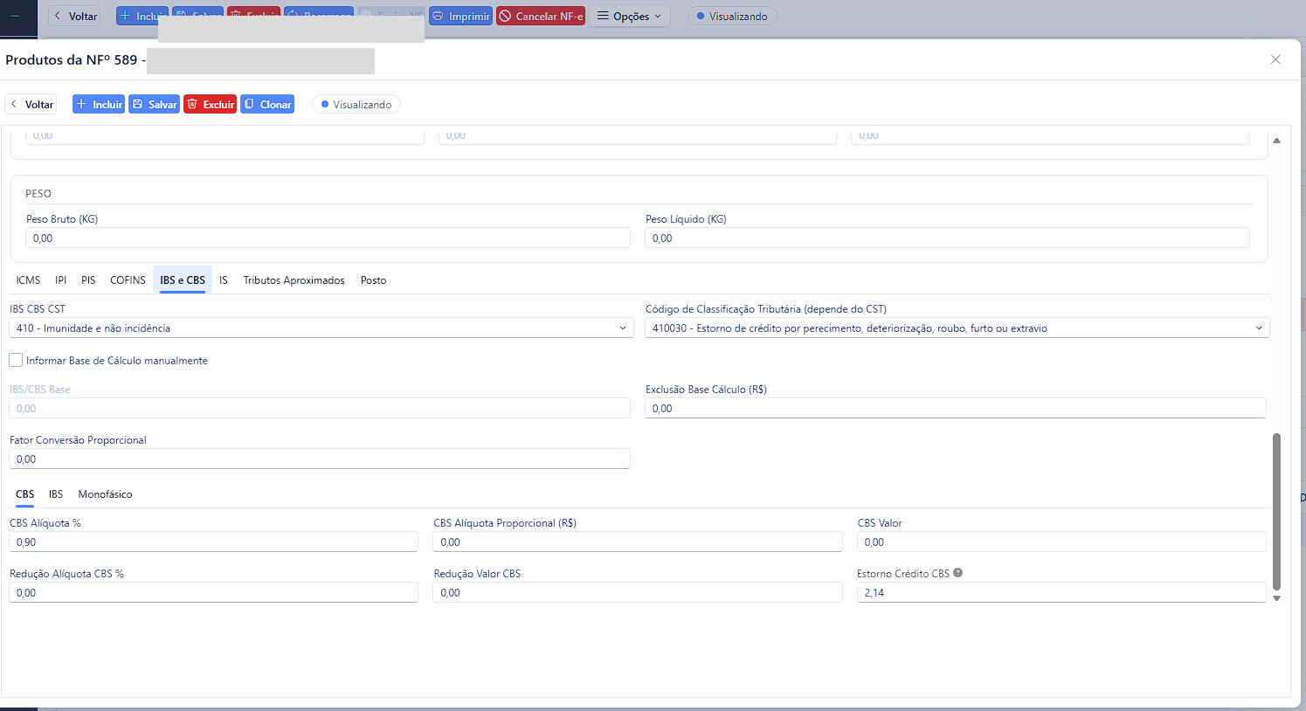This screenshot has height=711, width=1306.
Task: Click Incluir in the product dialog toolbar
Action: click(99, 104)
